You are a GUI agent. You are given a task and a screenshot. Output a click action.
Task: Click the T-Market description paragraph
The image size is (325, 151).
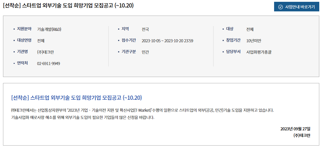[x=142, y=110]
